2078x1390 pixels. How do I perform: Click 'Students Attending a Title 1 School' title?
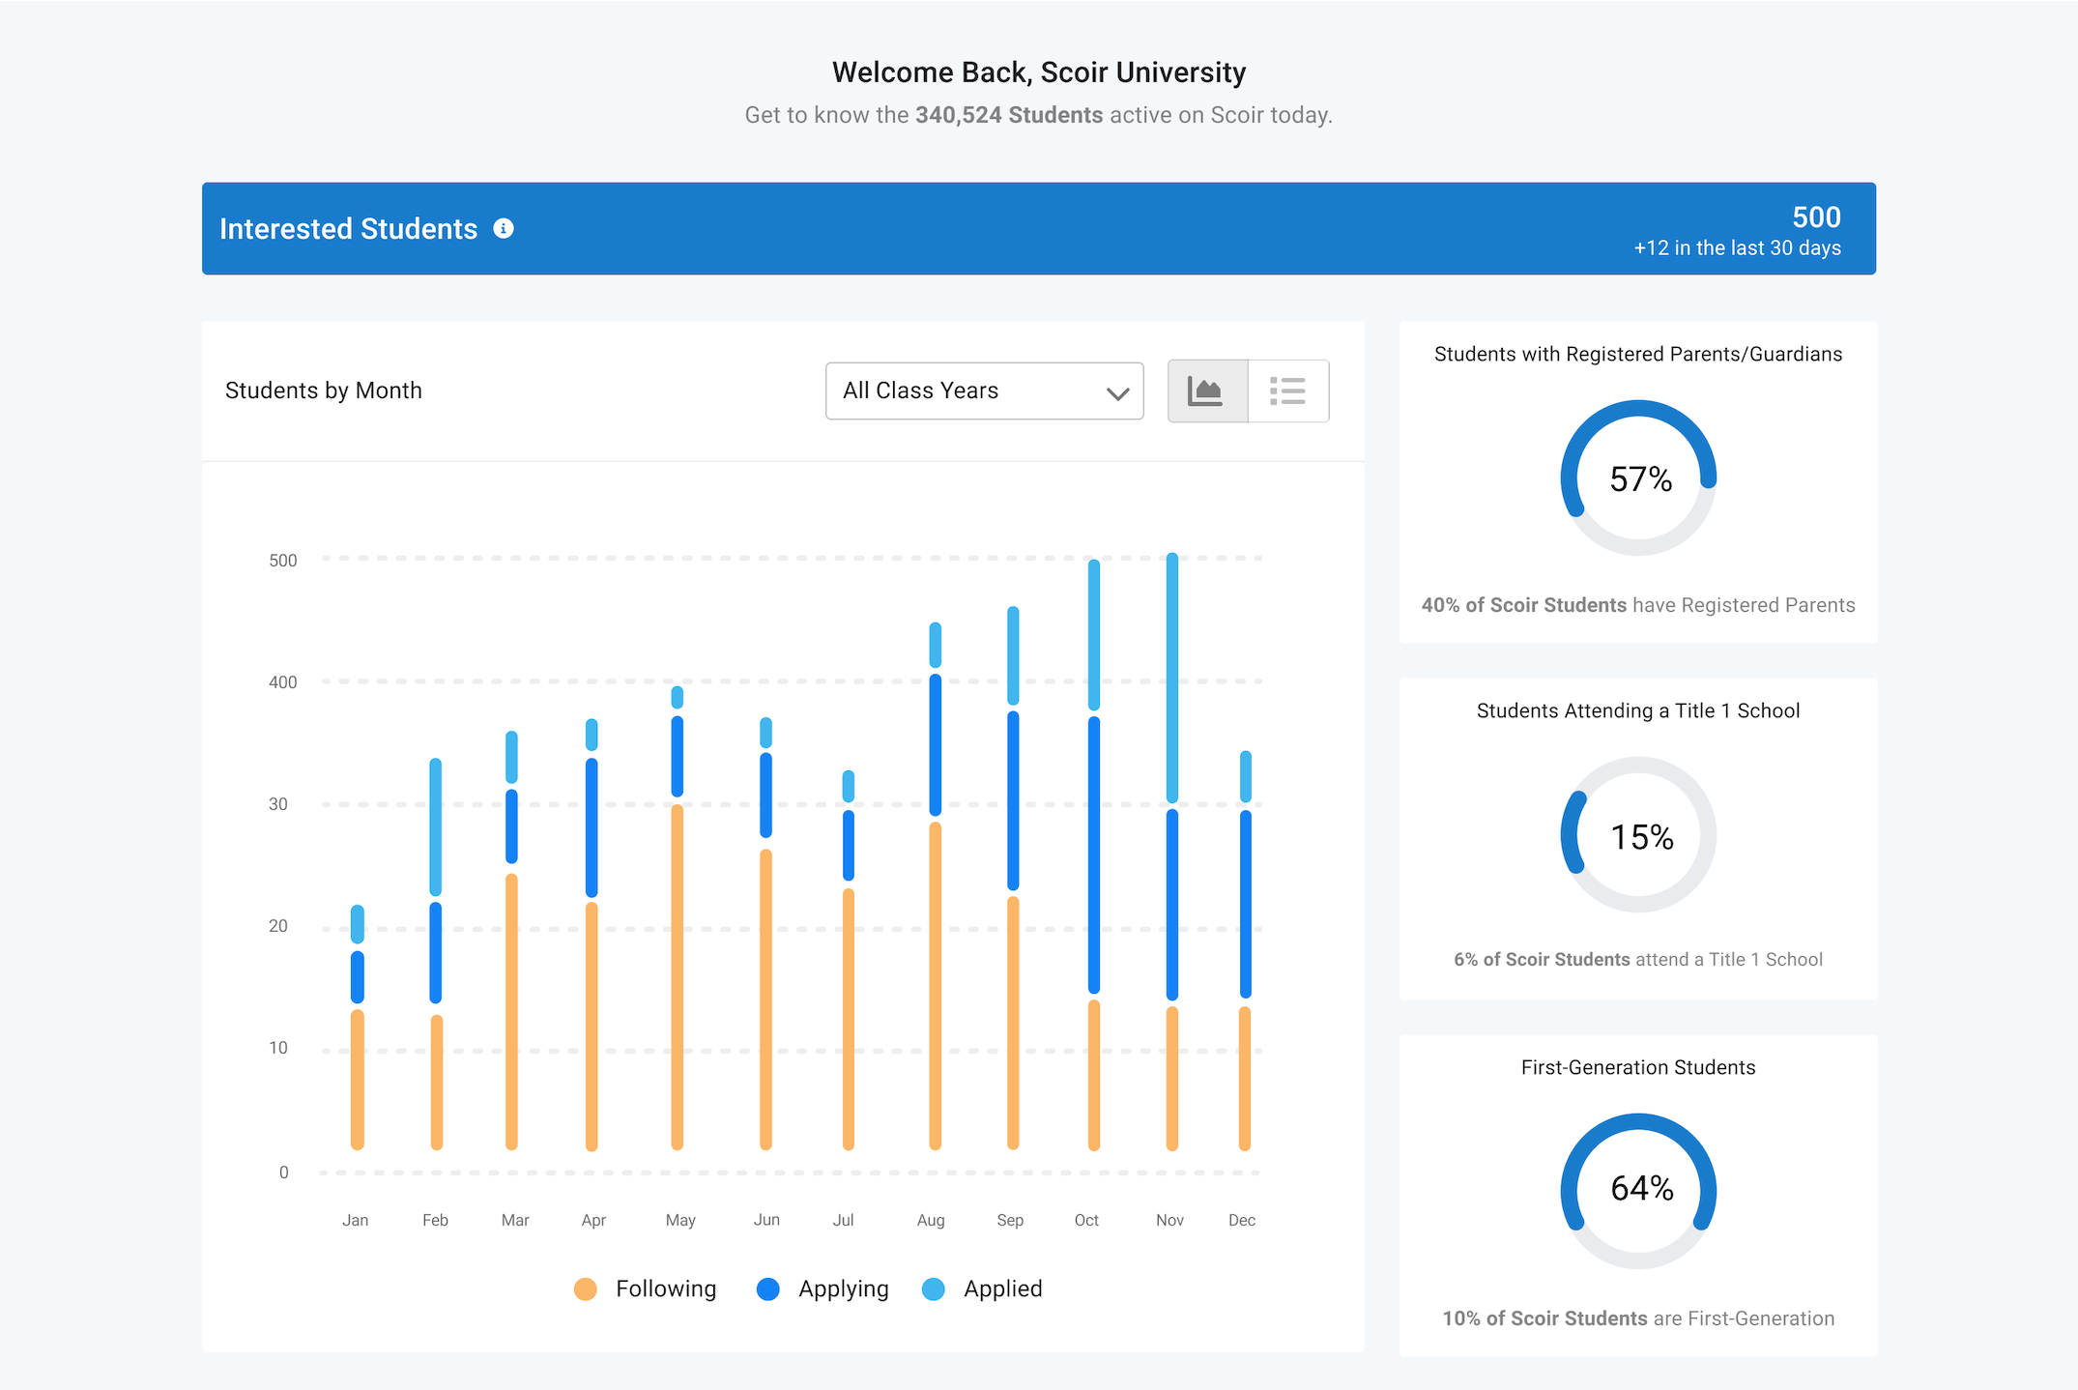(x=1638, y=710)
